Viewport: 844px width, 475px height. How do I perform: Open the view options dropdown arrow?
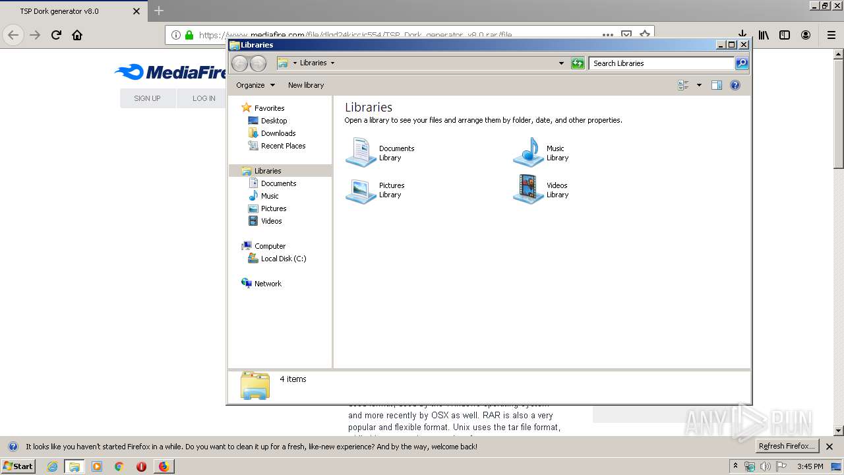[699, 85]
